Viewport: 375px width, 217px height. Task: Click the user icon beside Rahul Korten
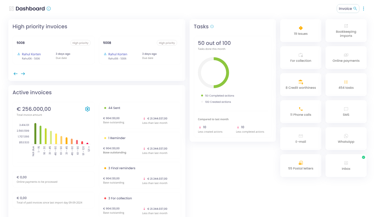[18, 54]
